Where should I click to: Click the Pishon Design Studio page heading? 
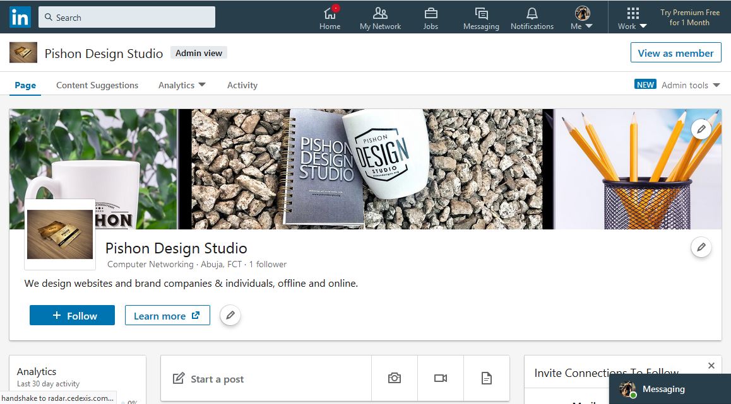click(x=176, y=248)
